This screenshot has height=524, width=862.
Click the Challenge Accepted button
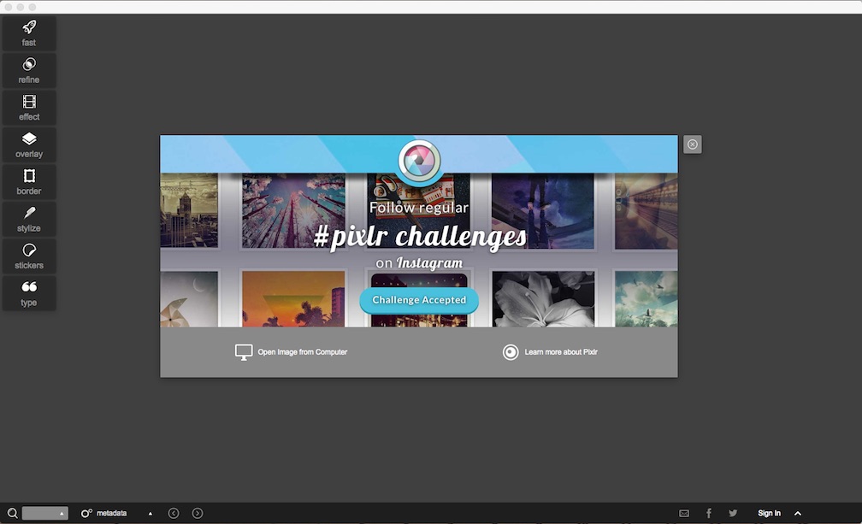click(x=419, y=300)
